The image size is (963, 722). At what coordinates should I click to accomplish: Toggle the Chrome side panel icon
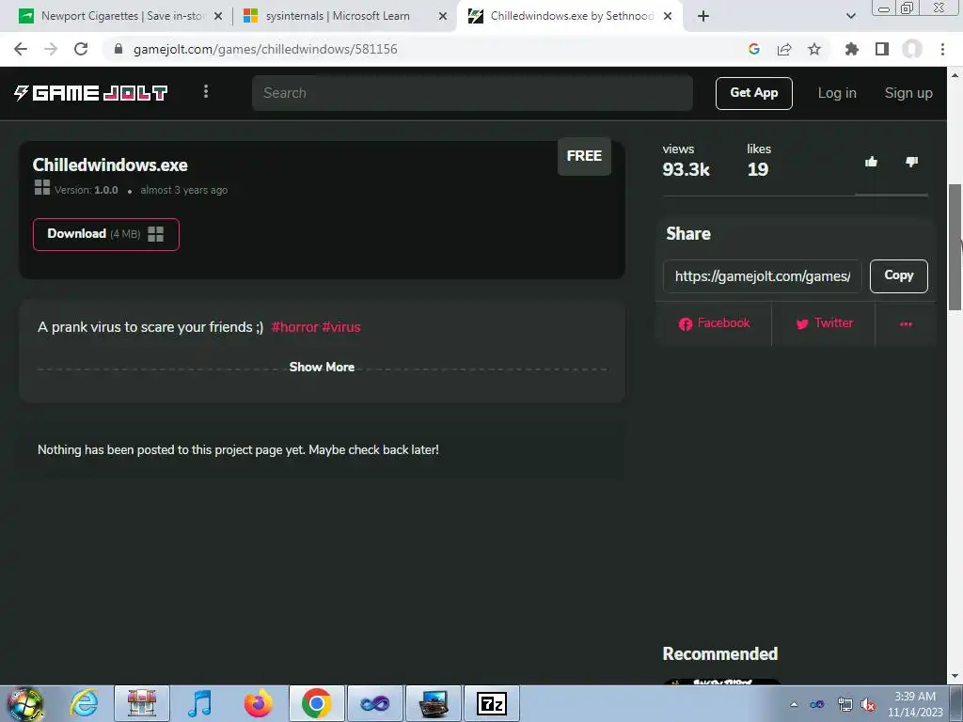click(x=882, y=49)
